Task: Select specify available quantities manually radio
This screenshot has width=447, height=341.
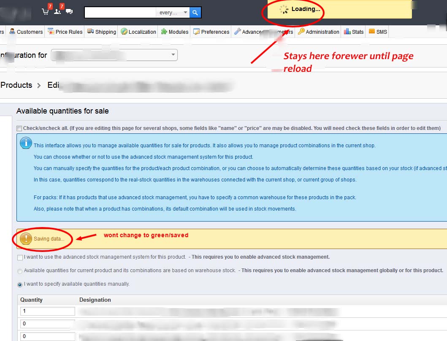Action: click(20, 284)
